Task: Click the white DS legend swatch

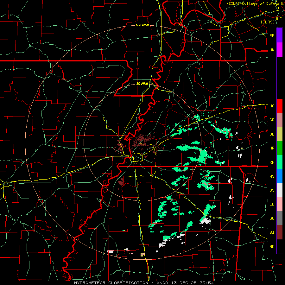Action: [x=280, y=190]
